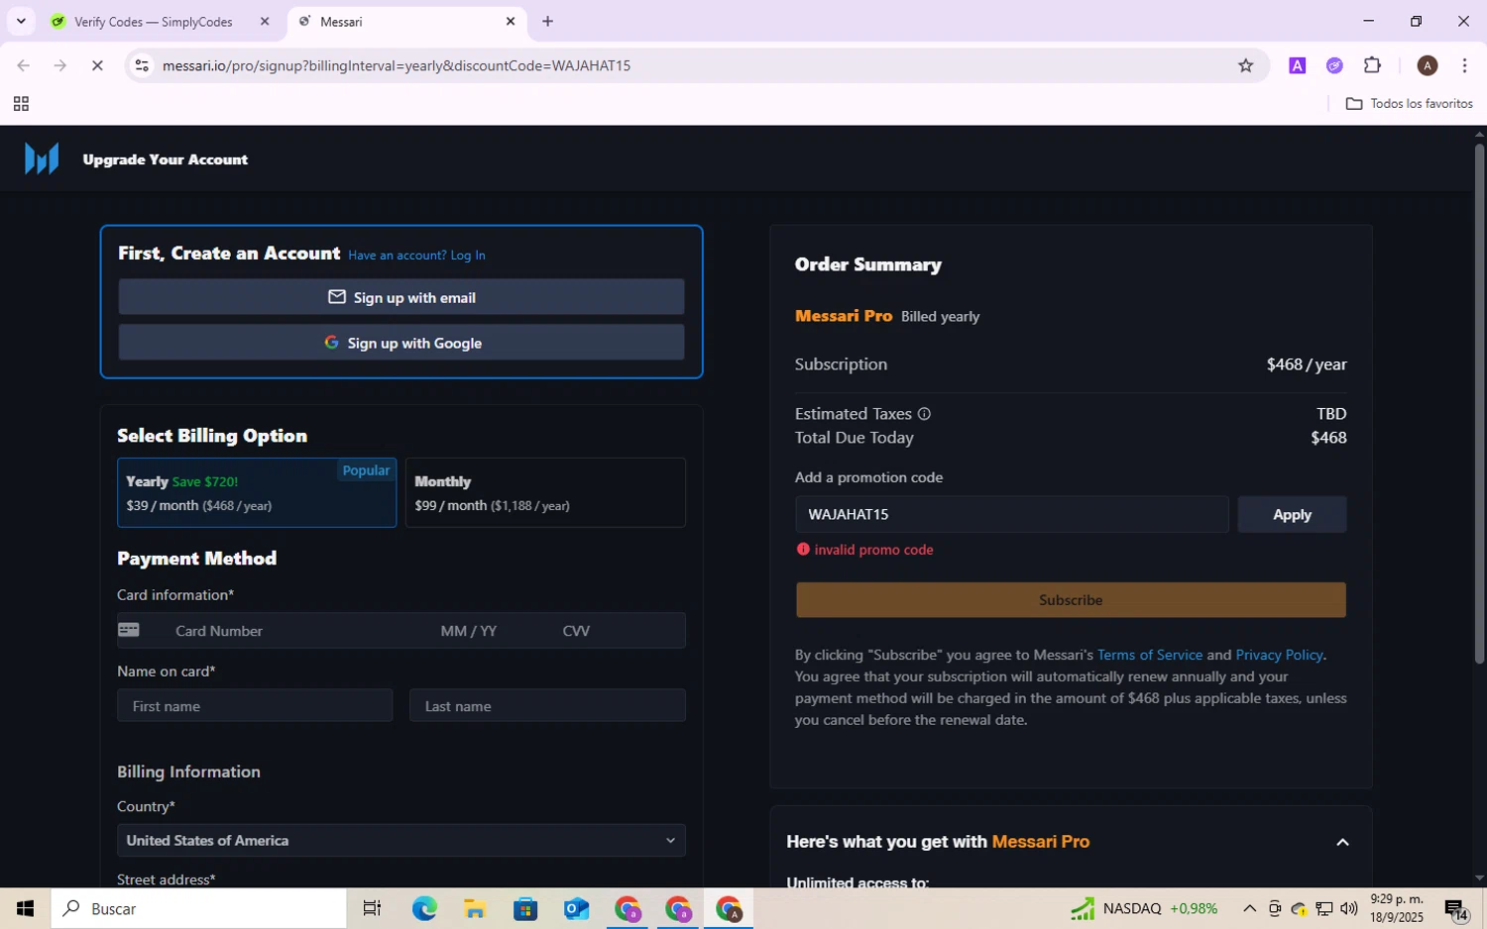The width and height of the screenshot is (1487, 929).
Task: Click the Subscribe button
Action: 1071,600
